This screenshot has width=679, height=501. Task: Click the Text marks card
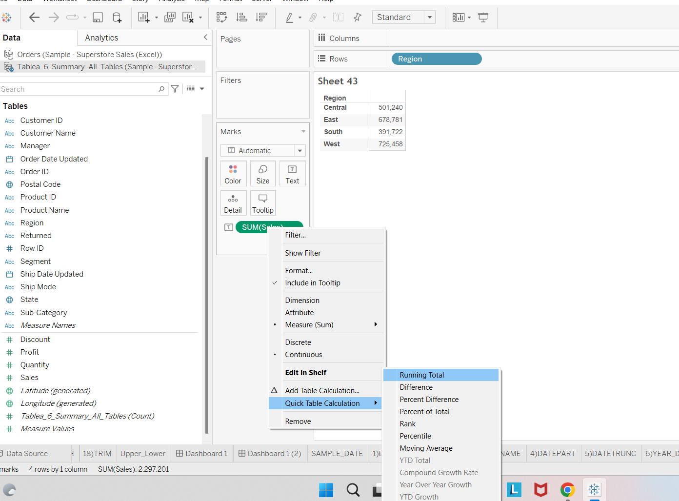[x=293, y=174]
